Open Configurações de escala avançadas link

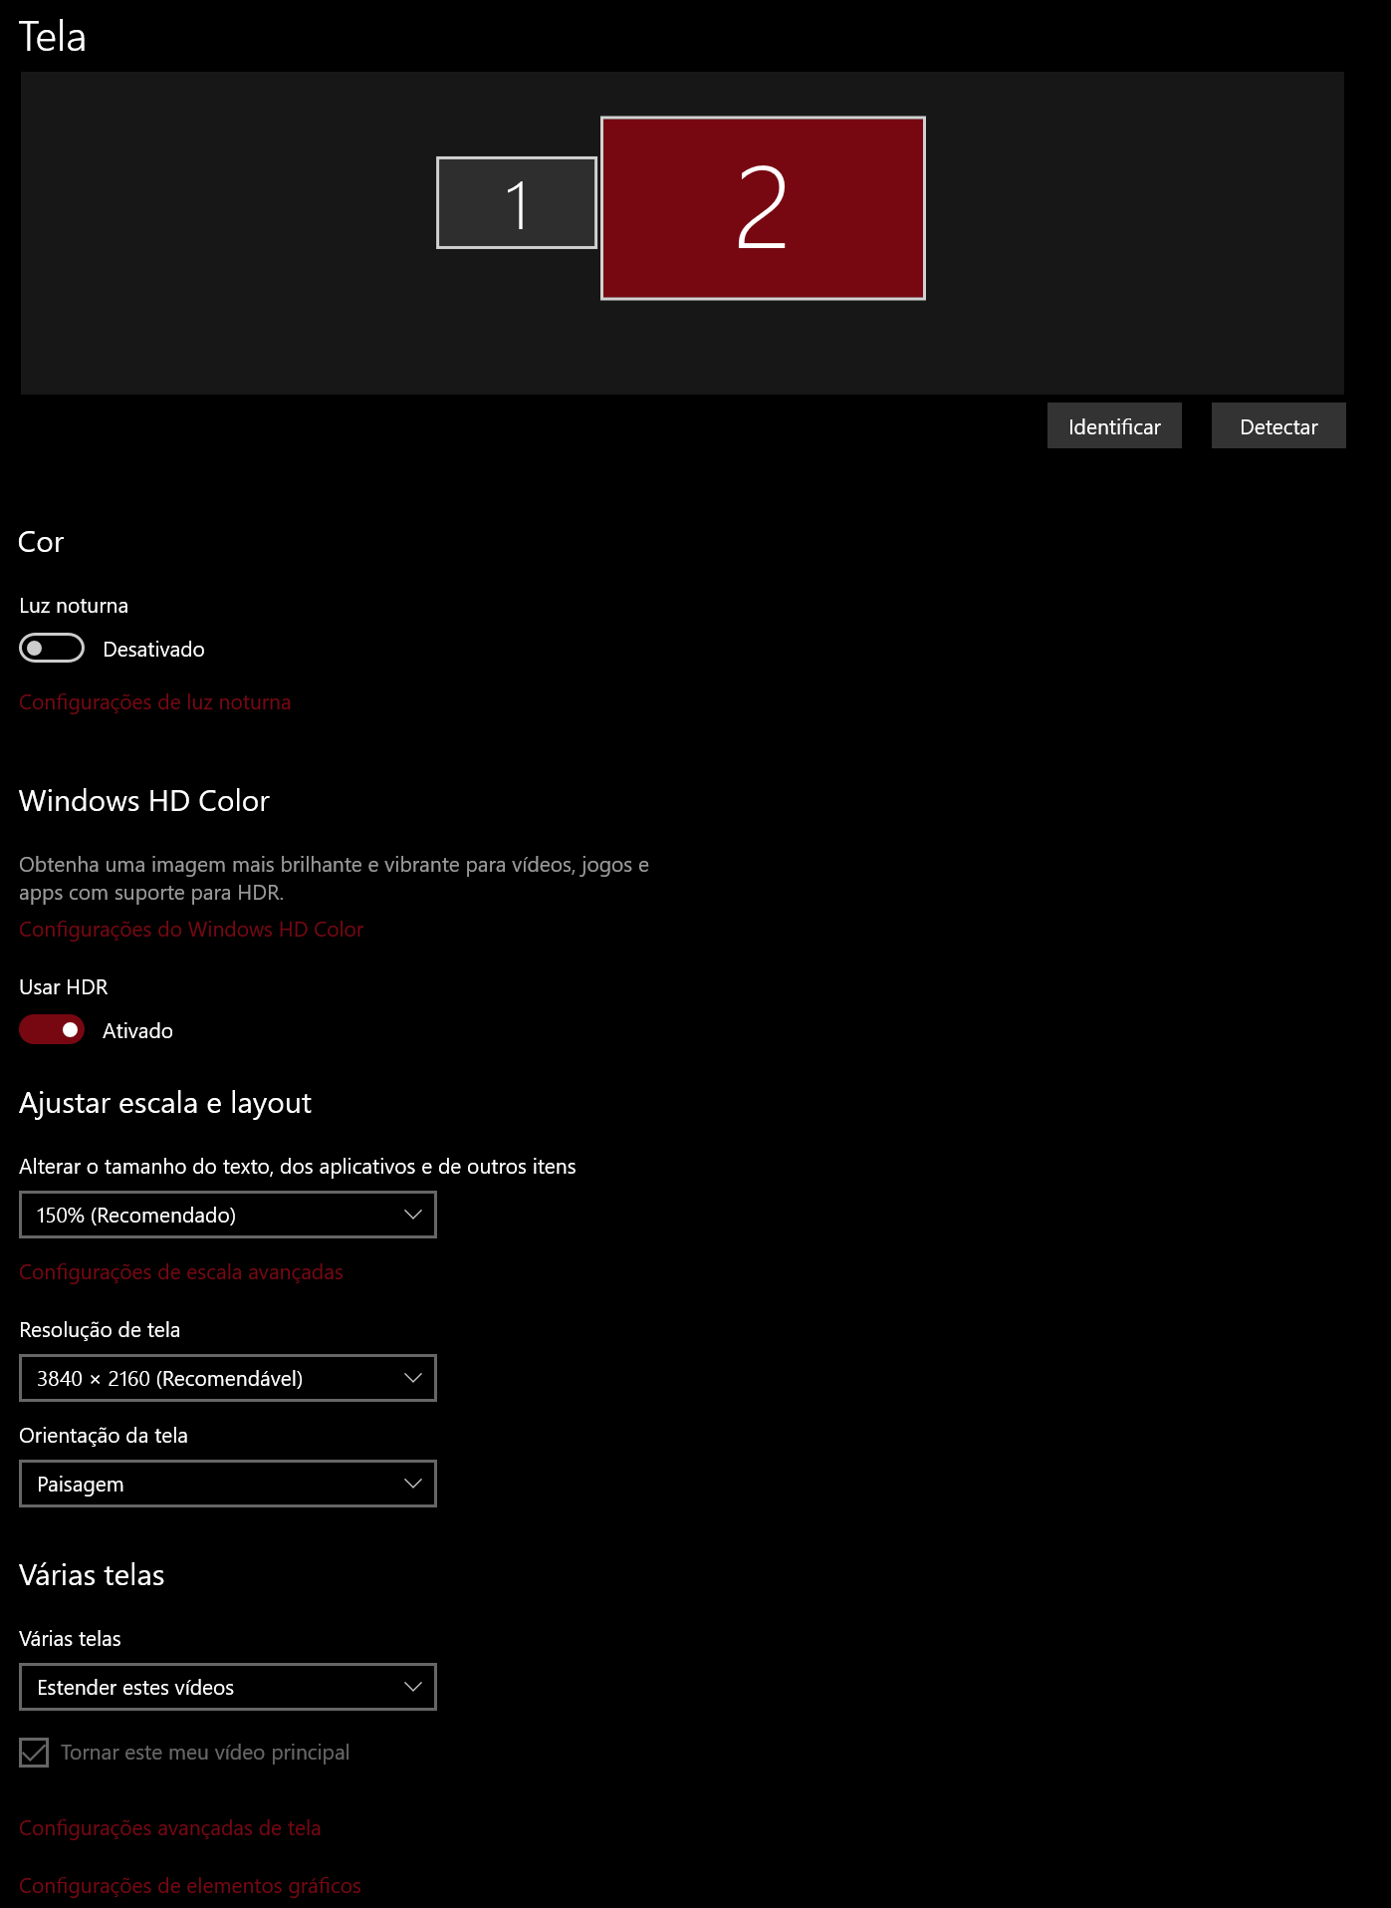181,1272
